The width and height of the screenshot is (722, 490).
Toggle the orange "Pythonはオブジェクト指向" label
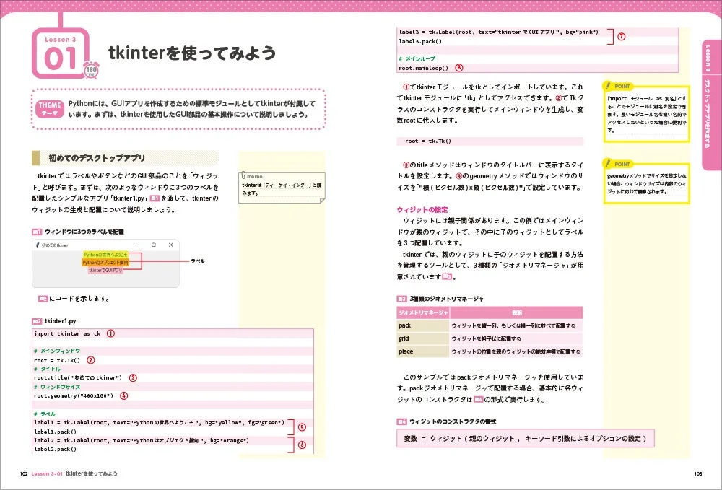coord(105,261)
